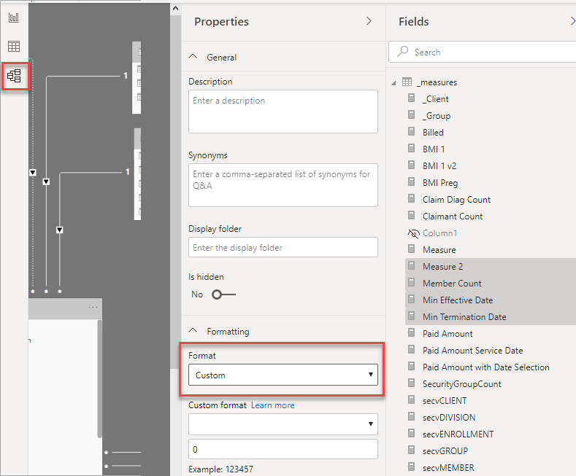Image resolution: width=576 pixels, height=476 pixels.
Task: Select the secvMEMBER measure
Action: pos(448,468)
